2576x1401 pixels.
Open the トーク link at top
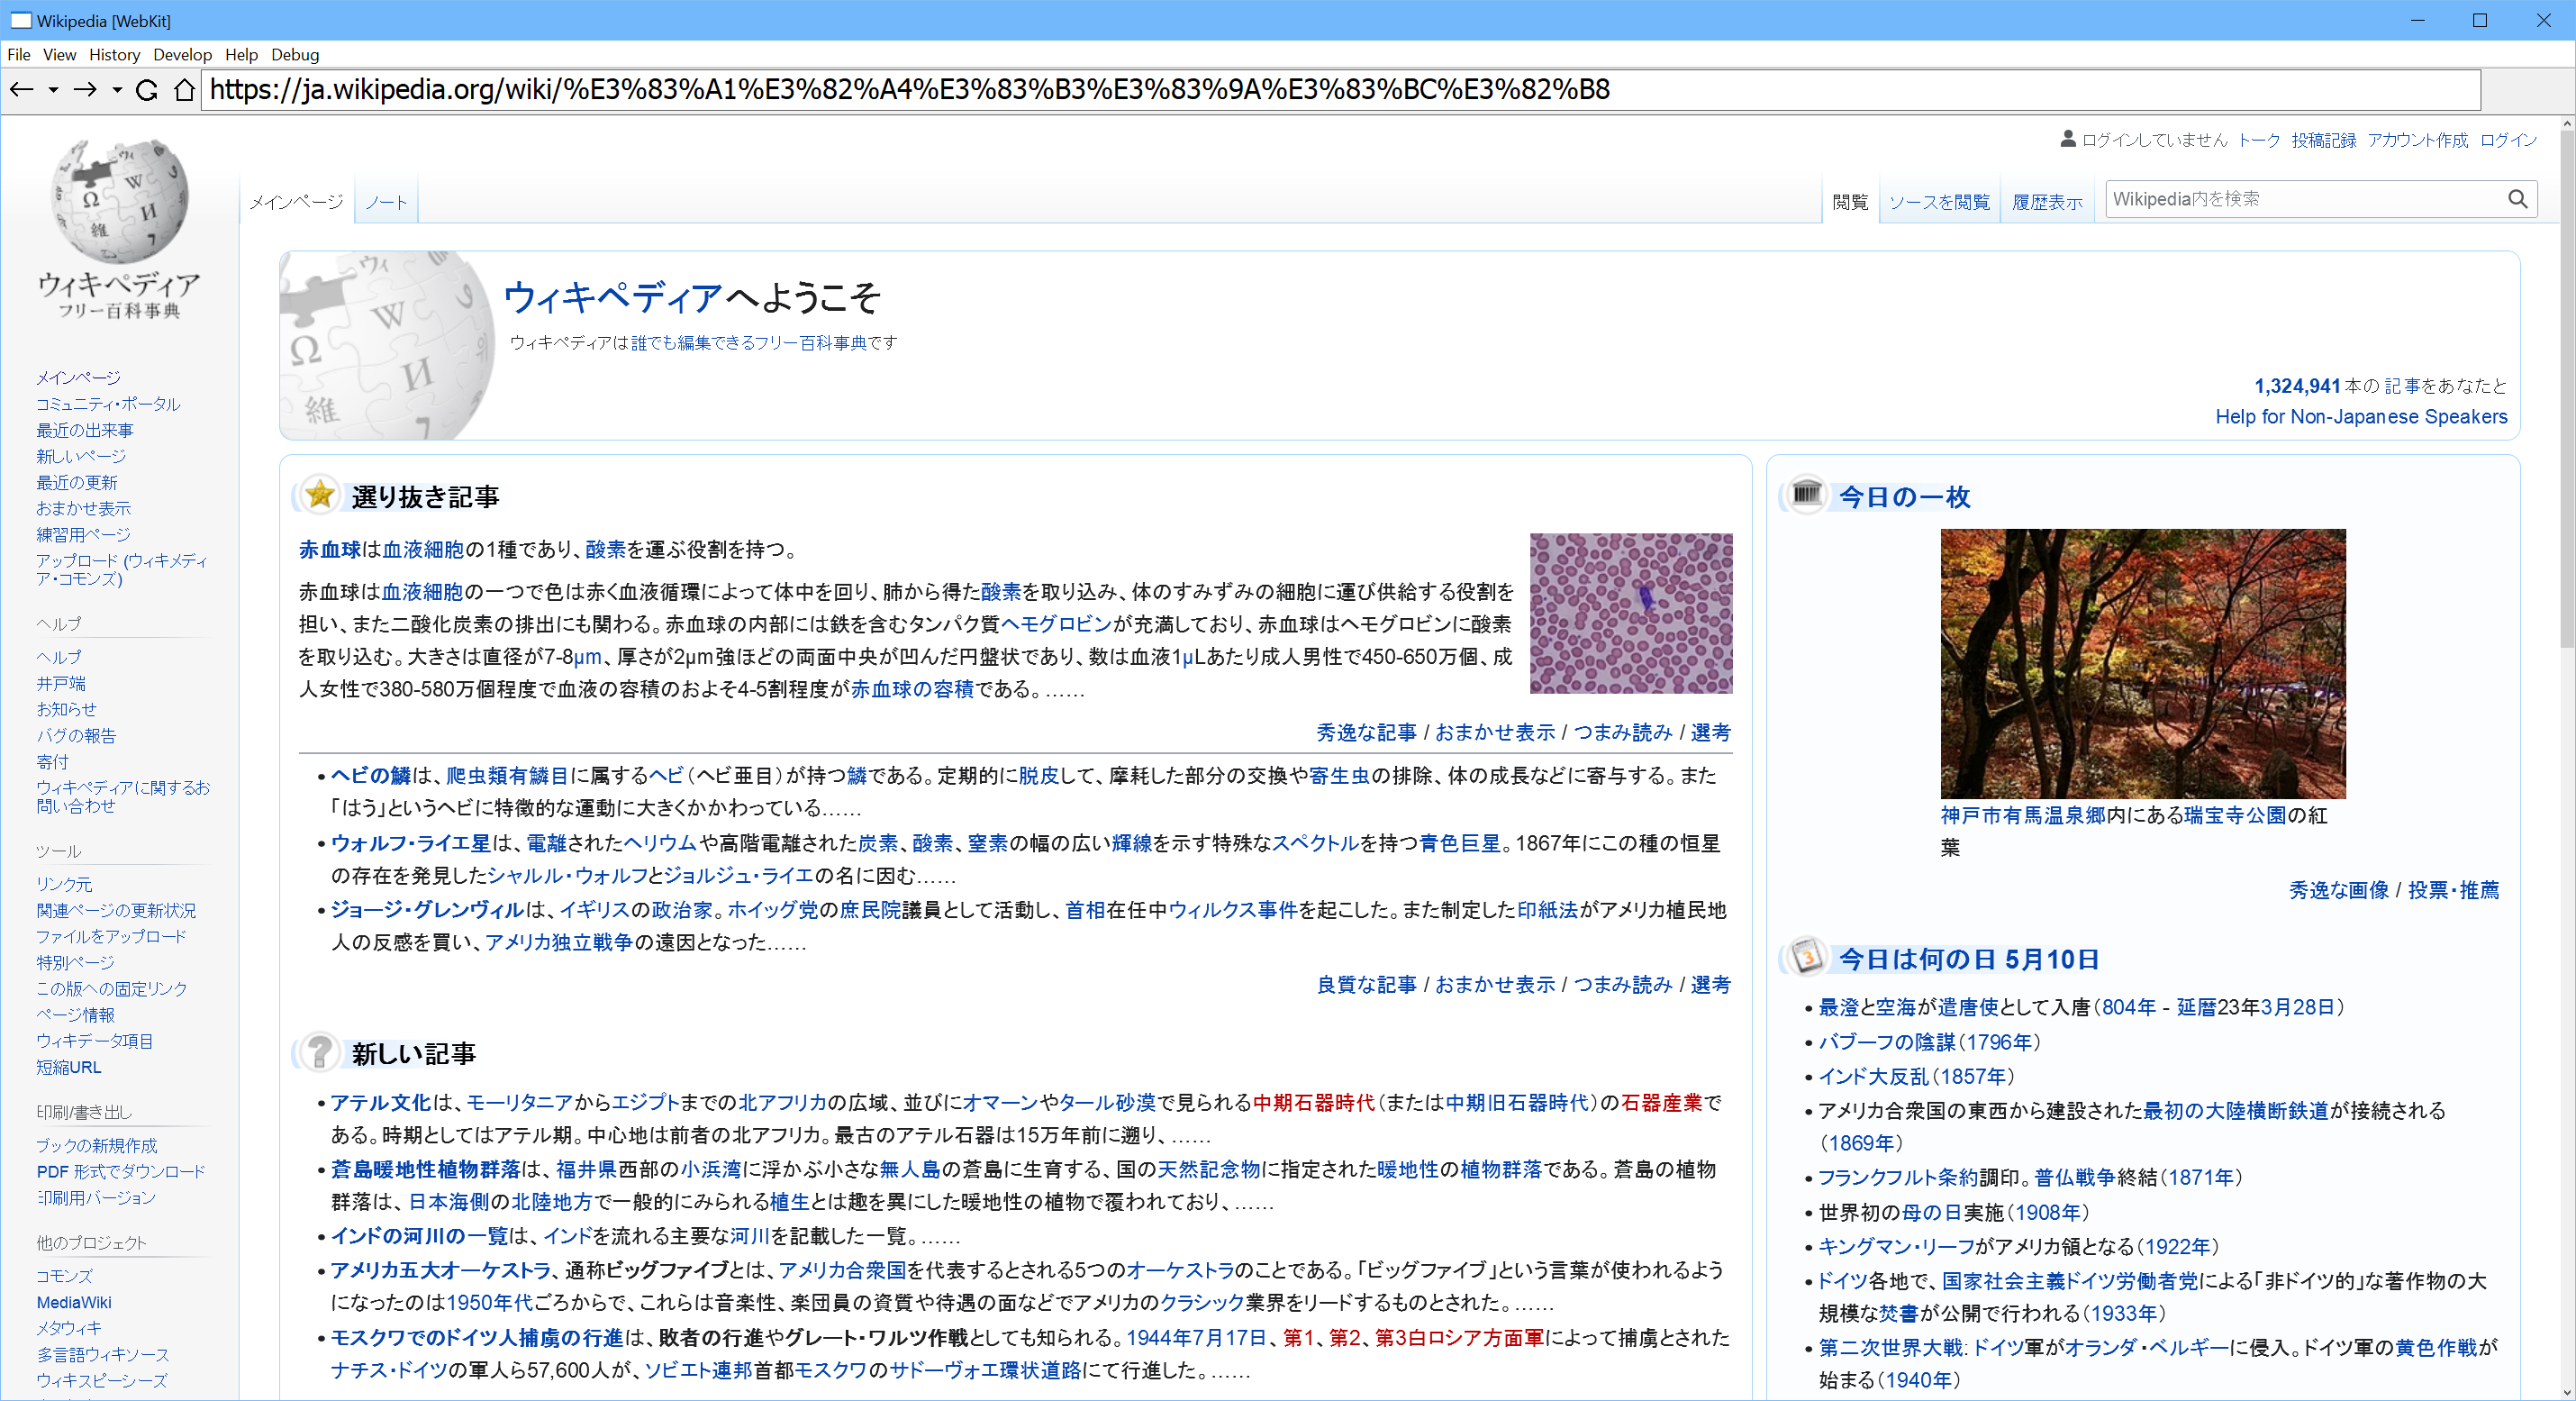coord(2258,140)
